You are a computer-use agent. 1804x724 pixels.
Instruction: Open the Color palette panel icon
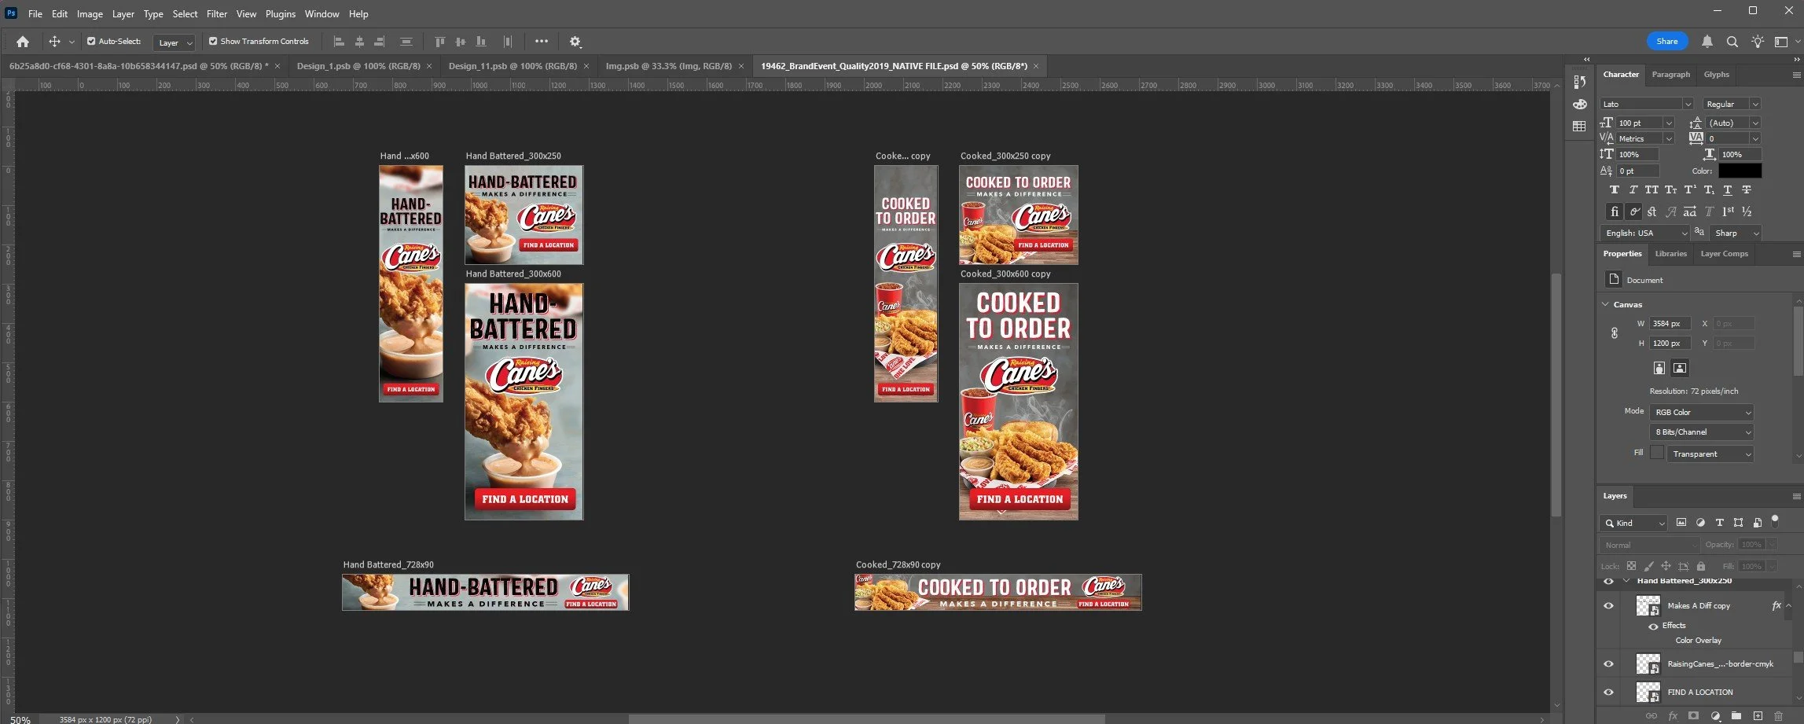click(x=1580, y=105)
